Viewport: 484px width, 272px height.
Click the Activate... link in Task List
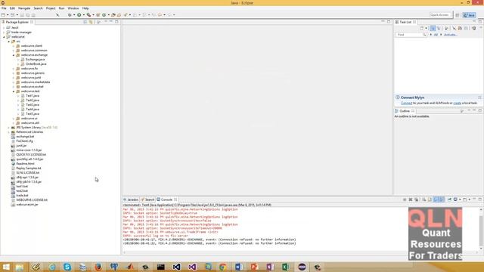coord(451,35)
